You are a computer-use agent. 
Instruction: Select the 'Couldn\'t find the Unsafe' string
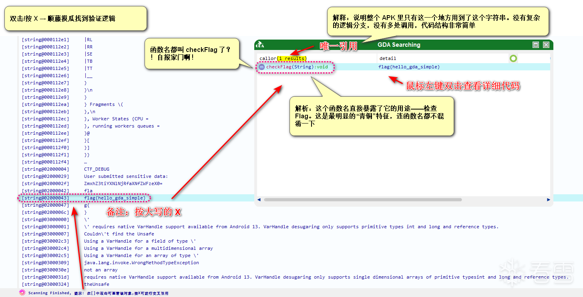119,234
